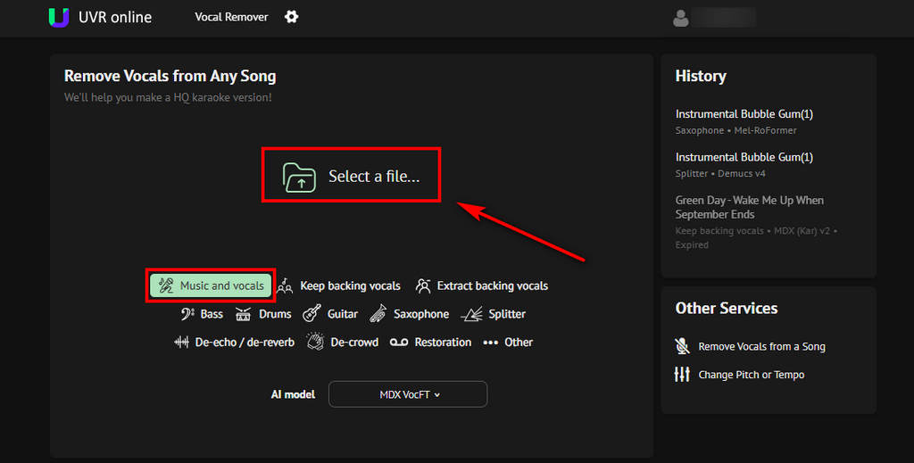Select the Music and vocals mode

(211, 286)
